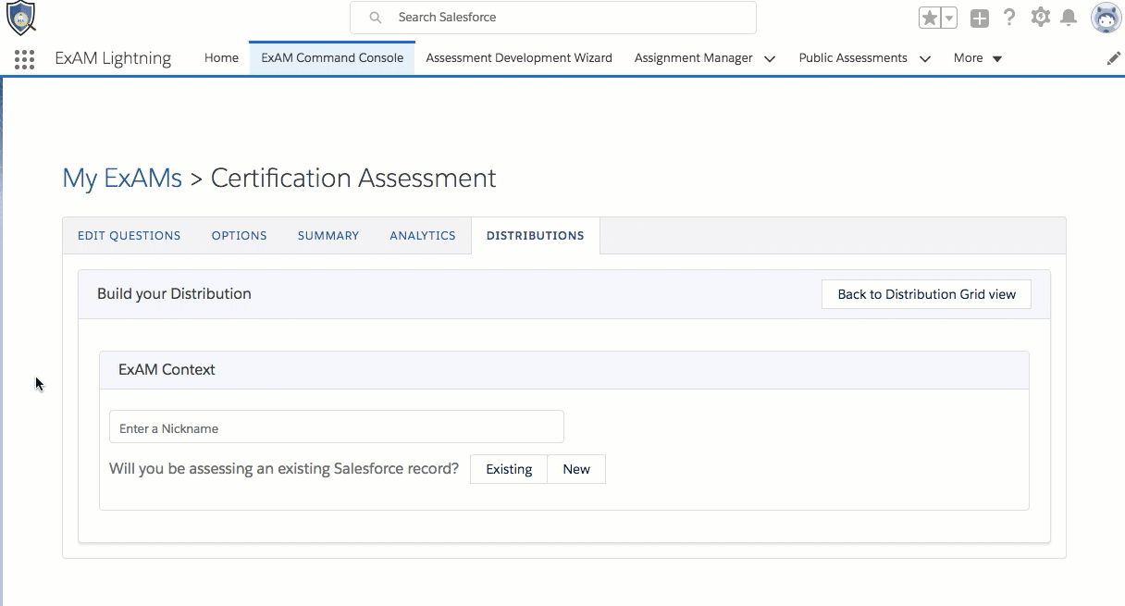This screenshot has height=606, width=1125.
Task: Switch to the Analytics tab
Action: tap(423, 236)
